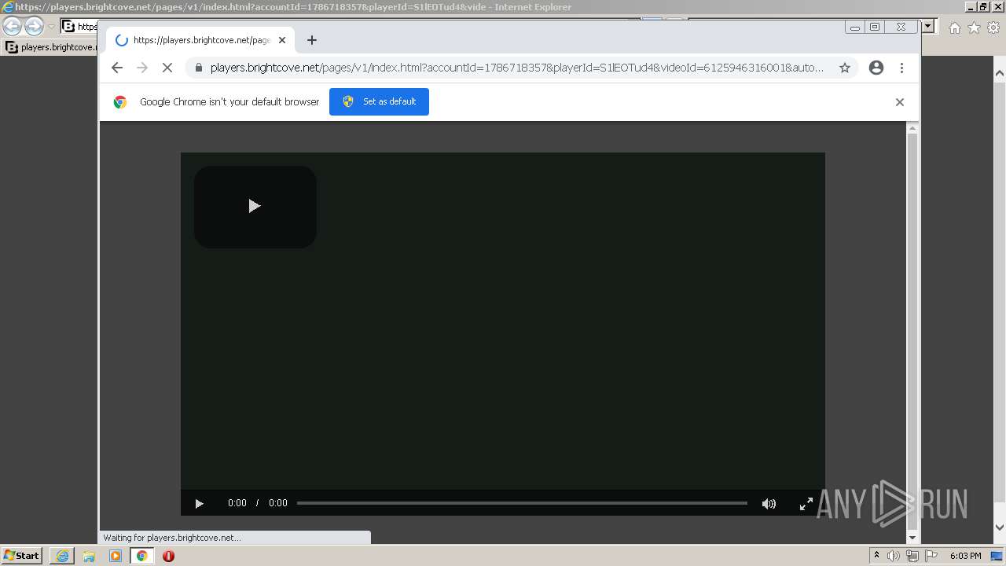The width and height of the screenshot is (1006, 566).
Task: Close the brightcove Chrome tab
Action: 282,40
